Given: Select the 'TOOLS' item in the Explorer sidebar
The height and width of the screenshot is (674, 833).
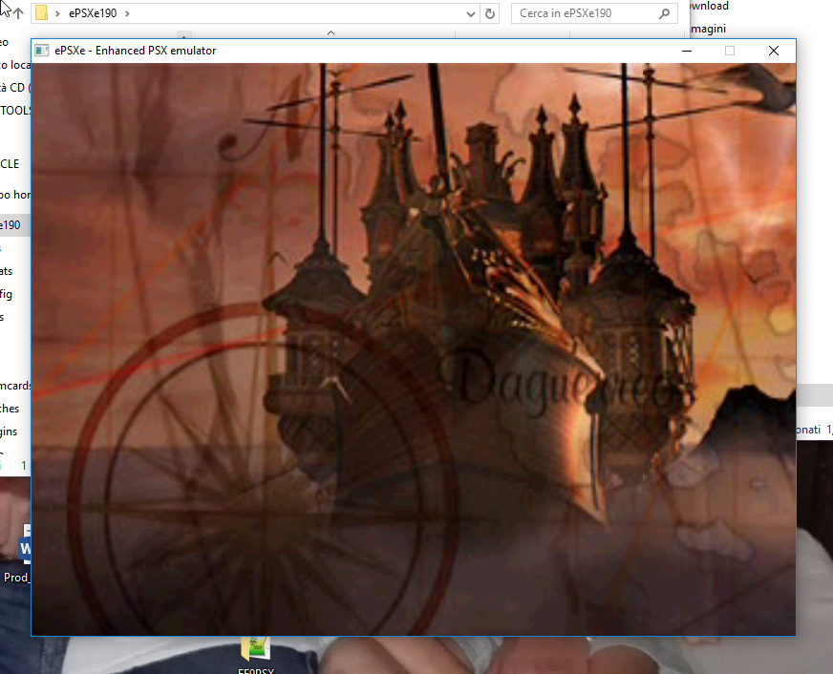Looking at the screenshot, I should 15,111.
